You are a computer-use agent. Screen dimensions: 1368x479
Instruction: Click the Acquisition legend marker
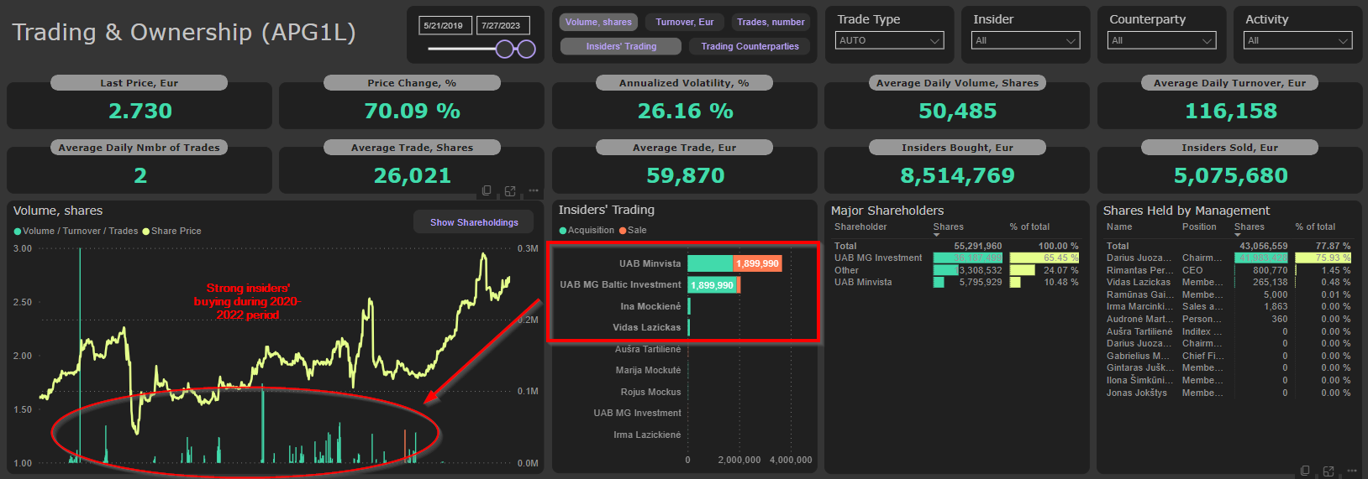563,231
